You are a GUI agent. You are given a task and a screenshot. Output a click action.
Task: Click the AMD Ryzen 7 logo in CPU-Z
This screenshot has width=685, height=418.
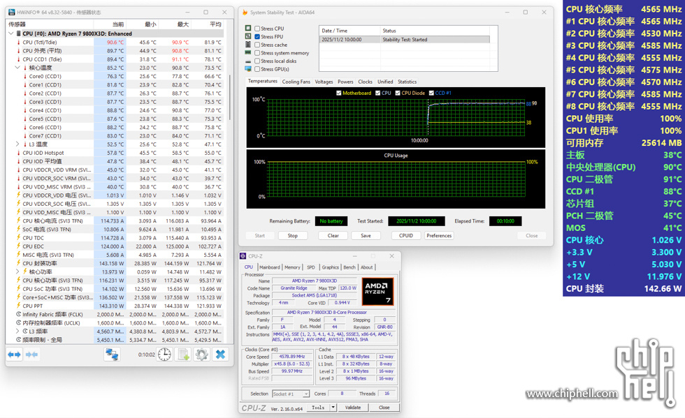(377, 292)
